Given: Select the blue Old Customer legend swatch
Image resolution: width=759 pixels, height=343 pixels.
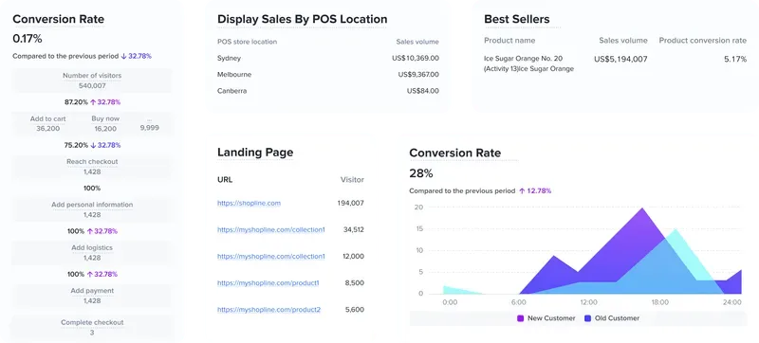Looking at the screenshot, I should [587, 318].
